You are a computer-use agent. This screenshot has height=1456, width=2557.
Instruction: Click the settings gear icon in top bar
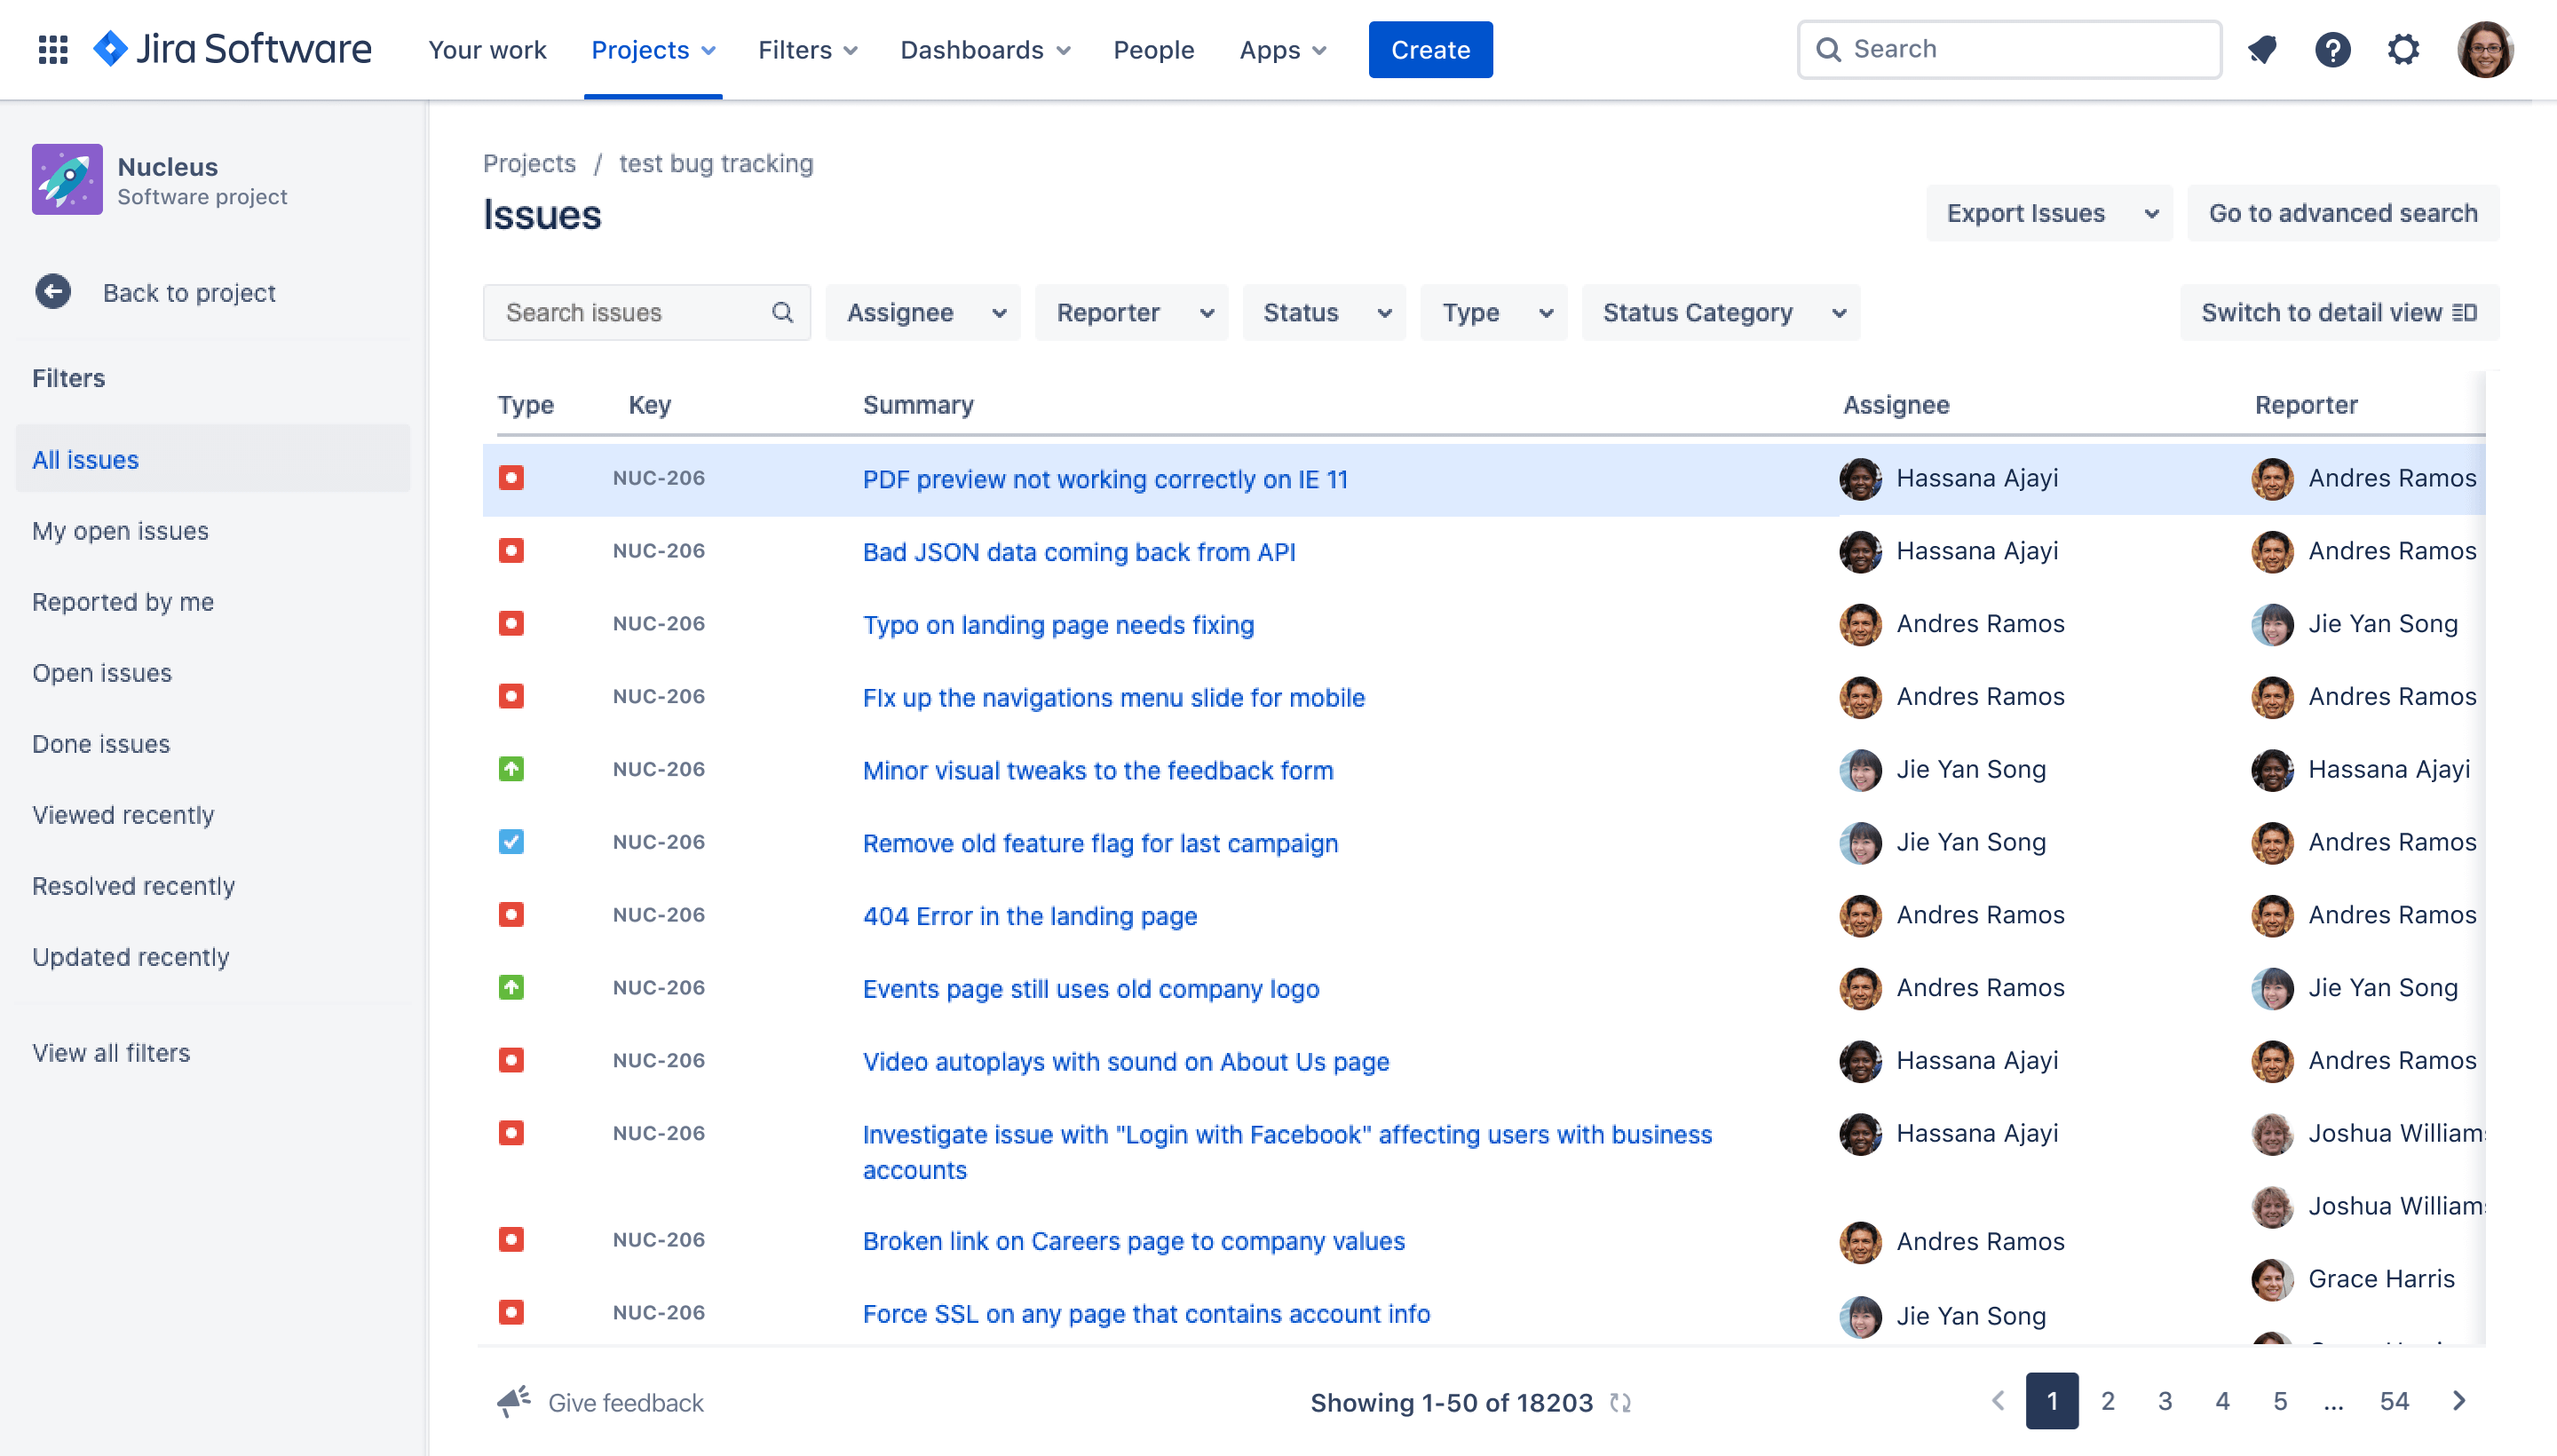tap(2403, 49)
